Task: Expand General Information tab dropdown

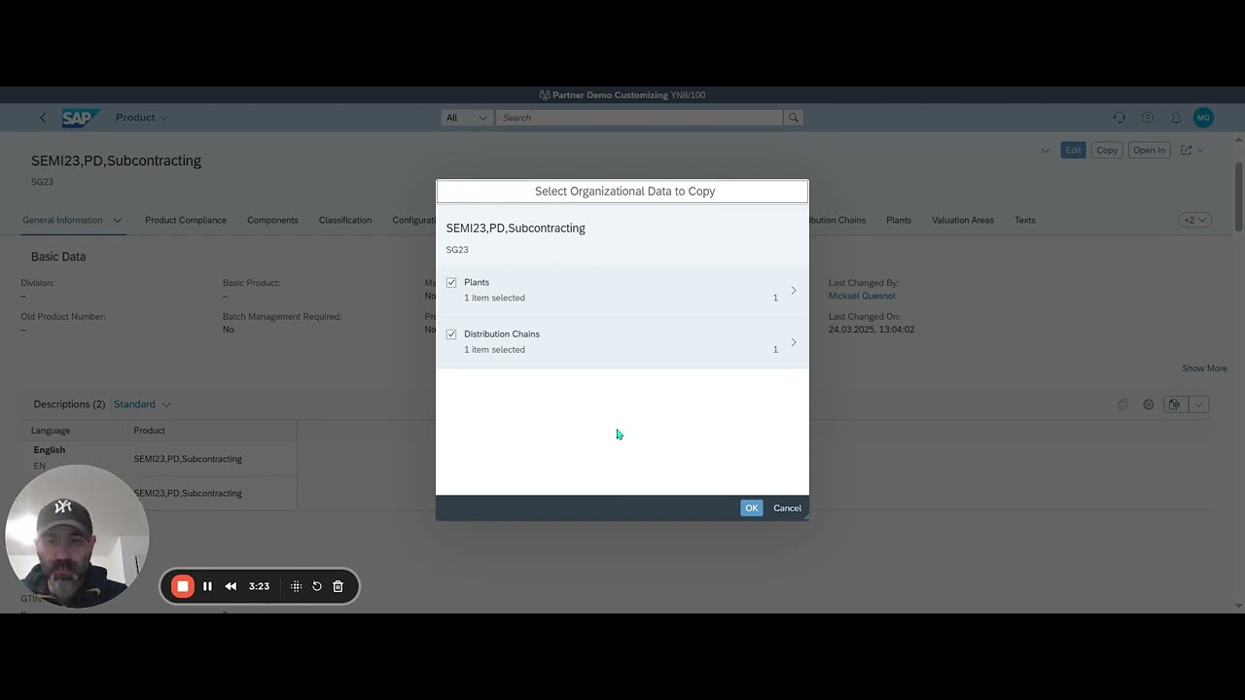Action: coord(118,221)
